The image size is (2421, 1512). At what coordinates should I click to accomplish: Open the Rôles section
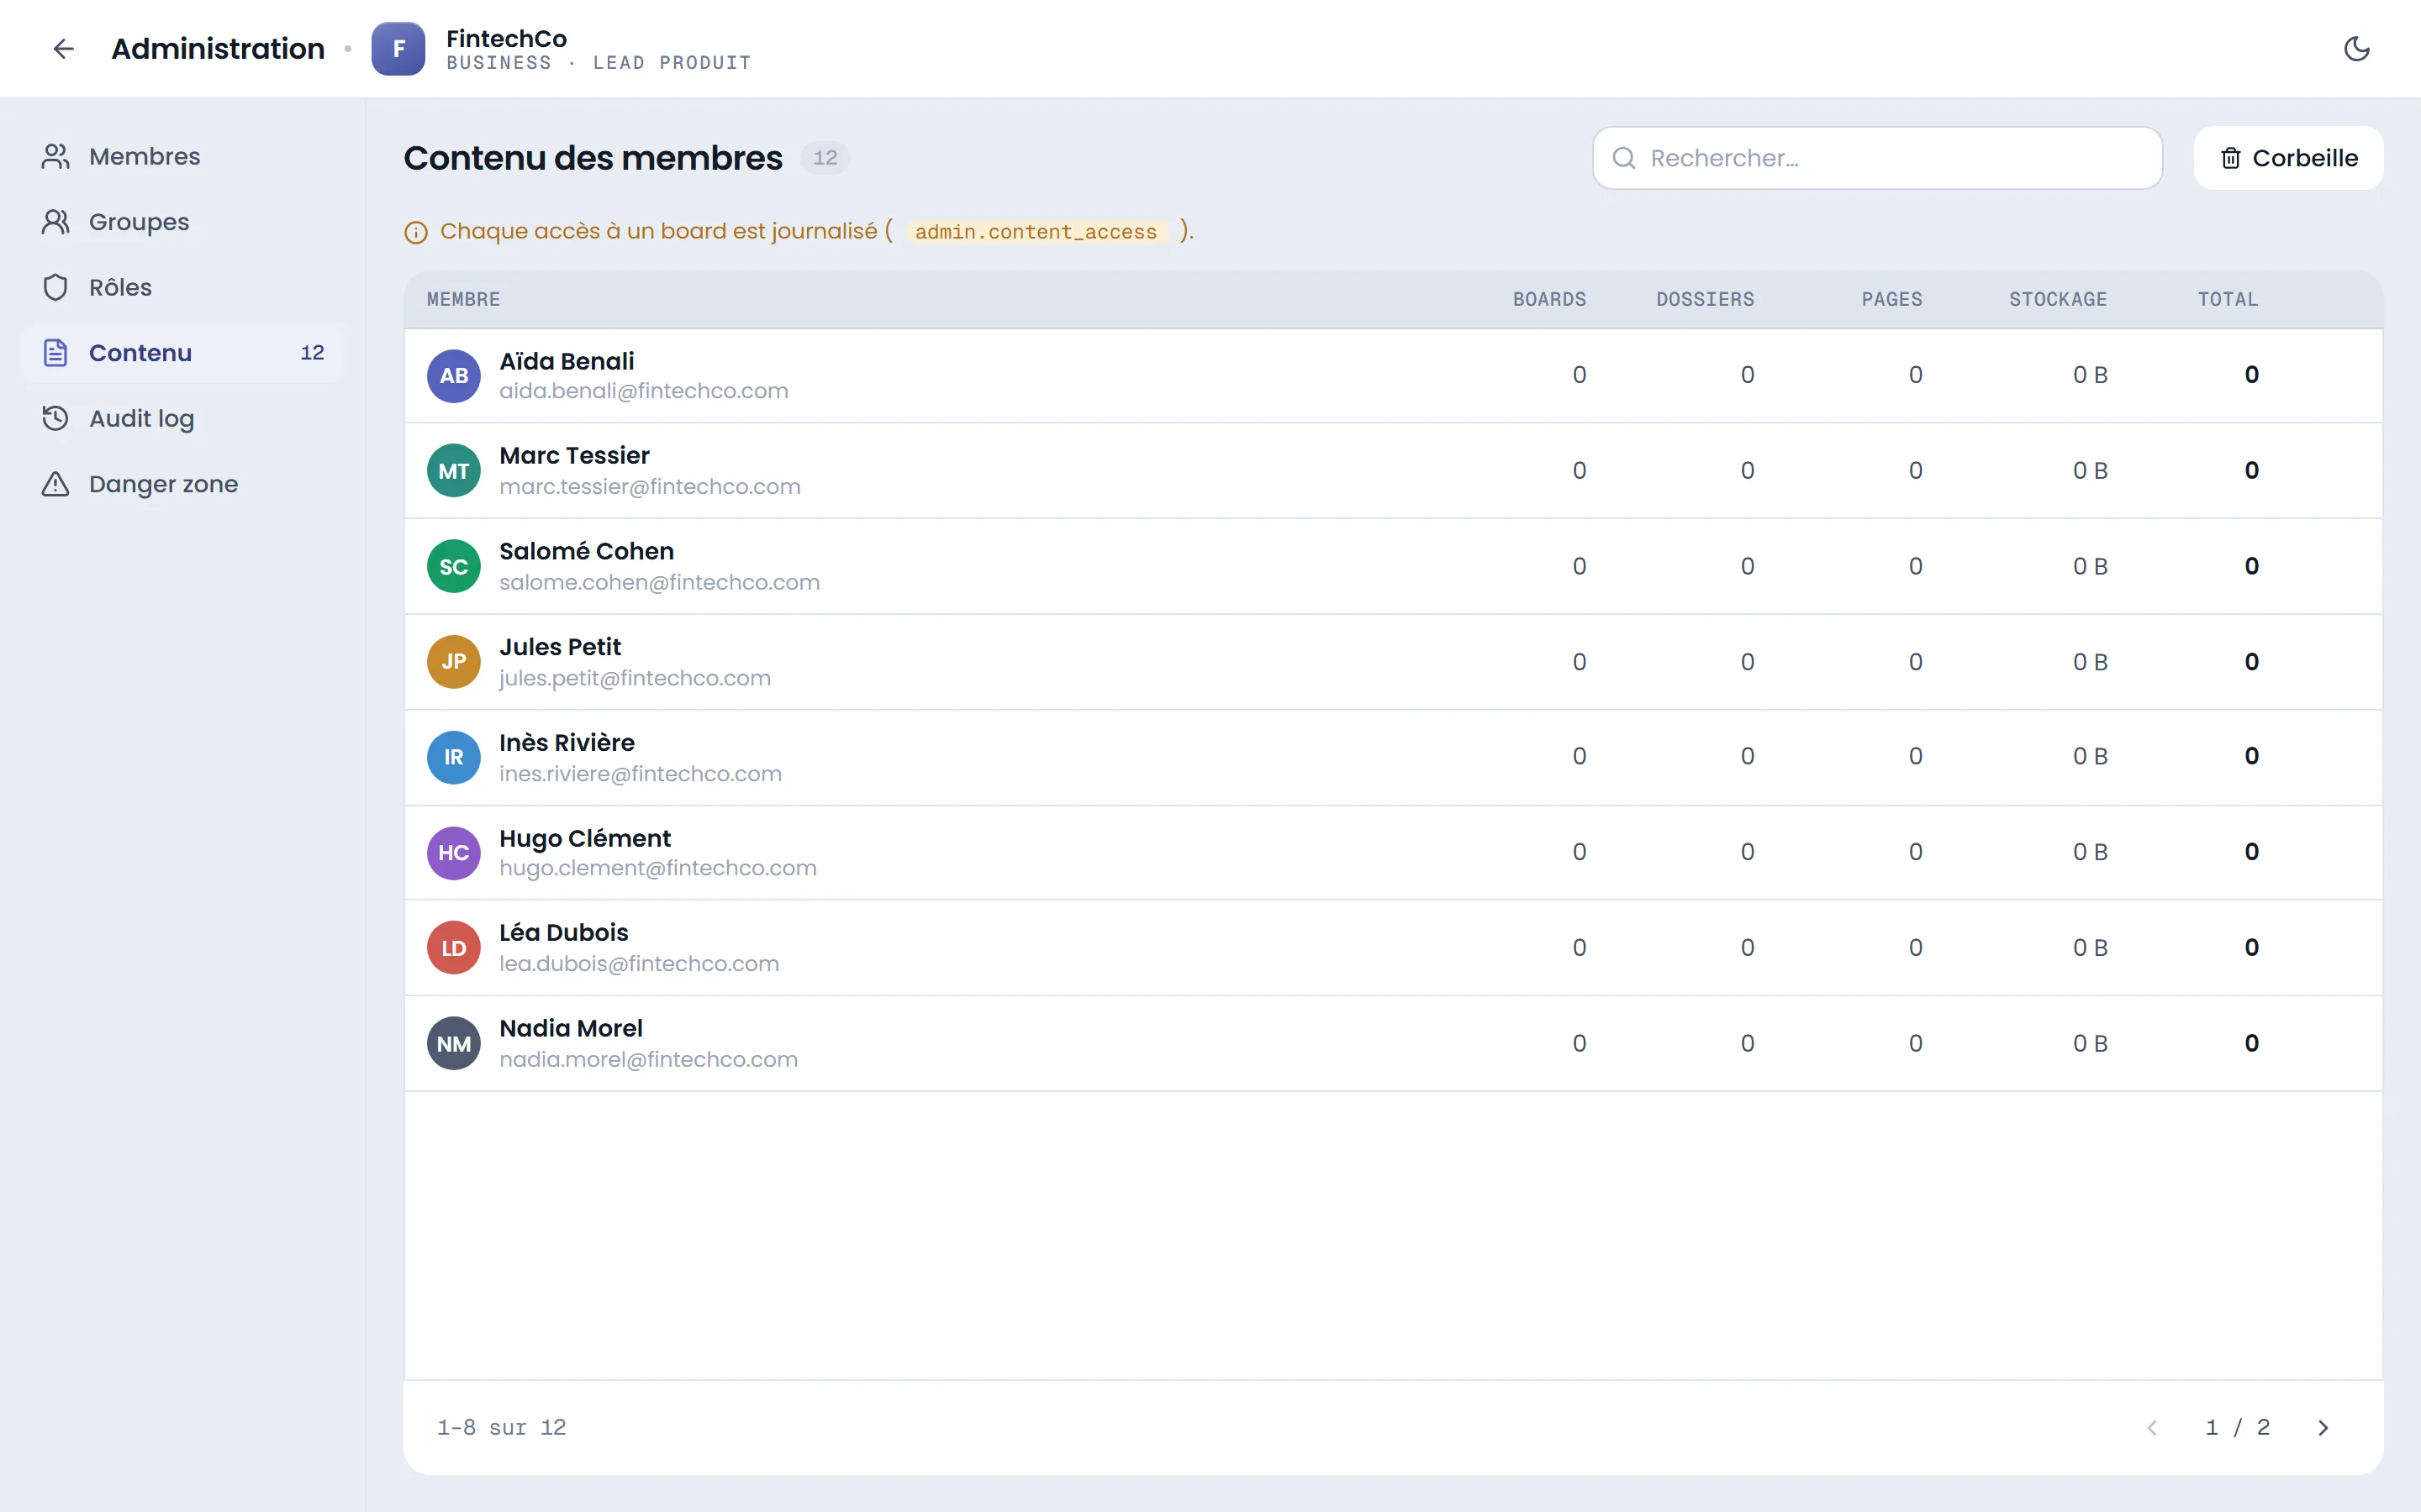183,287
